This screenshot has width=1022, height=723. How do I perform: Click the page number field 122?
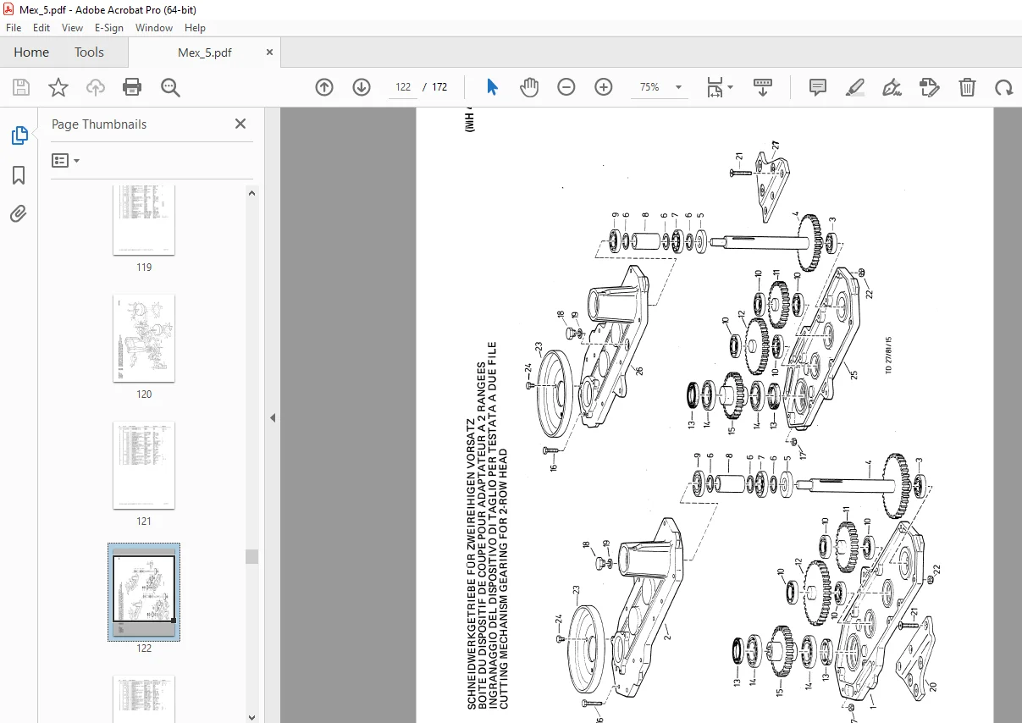[403, 87]
